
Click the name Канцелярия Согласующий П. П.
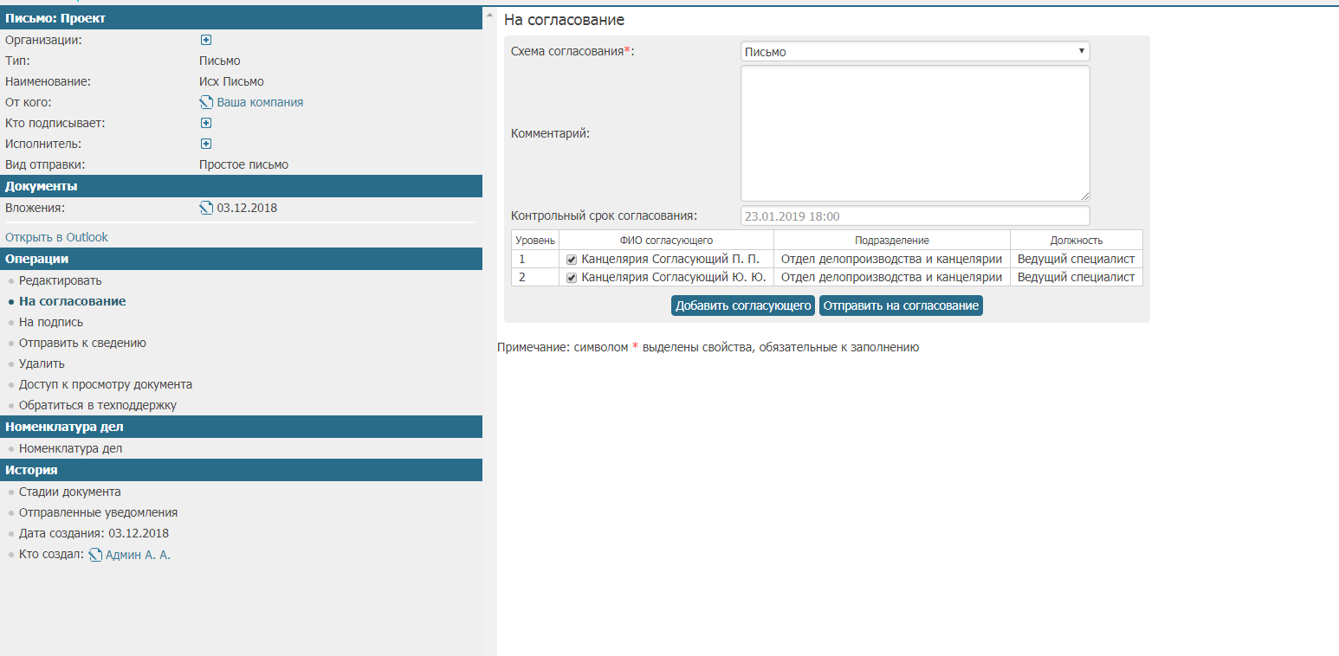tap(670, 259)
